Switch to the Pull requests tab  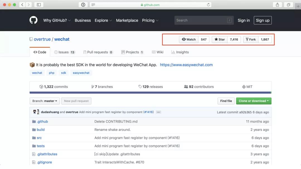[x=98, y=52]
